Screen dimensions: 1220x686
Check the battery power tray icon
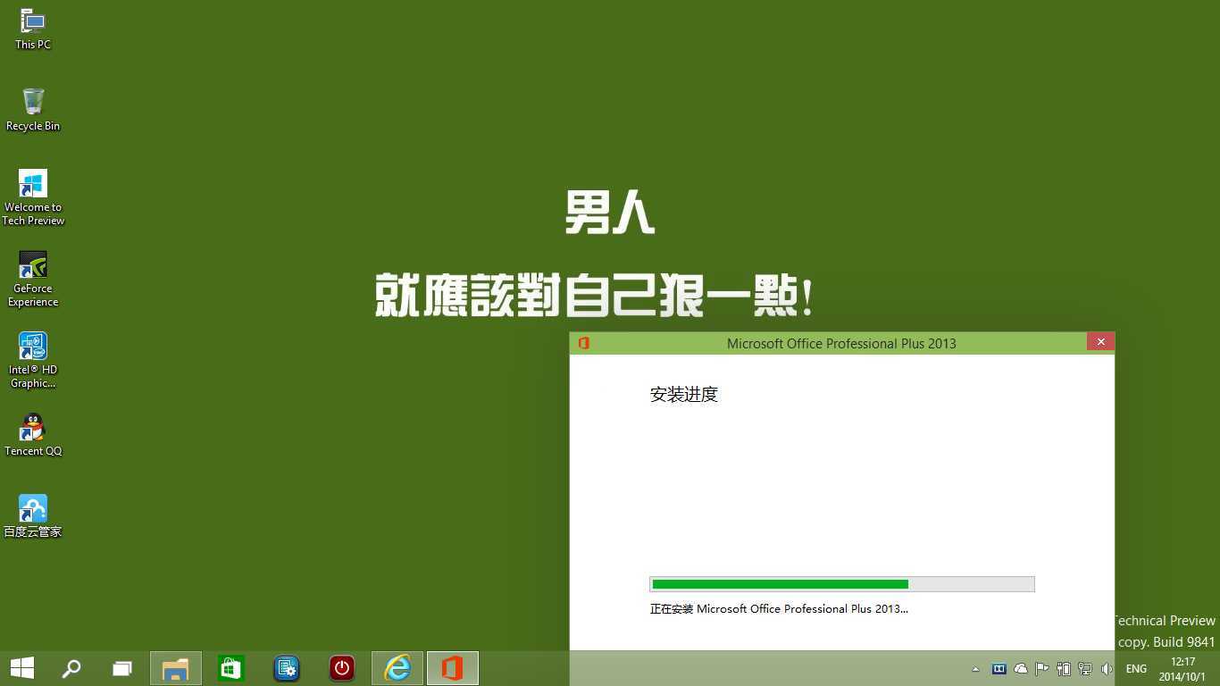tap(1064, 669)
